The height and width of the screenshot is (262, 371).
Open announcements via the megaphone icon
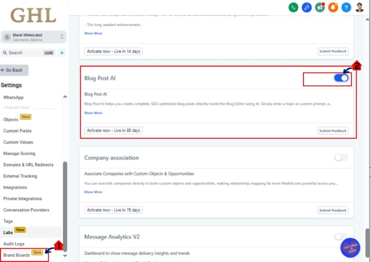pyautogui.click(x=320, y=7)
